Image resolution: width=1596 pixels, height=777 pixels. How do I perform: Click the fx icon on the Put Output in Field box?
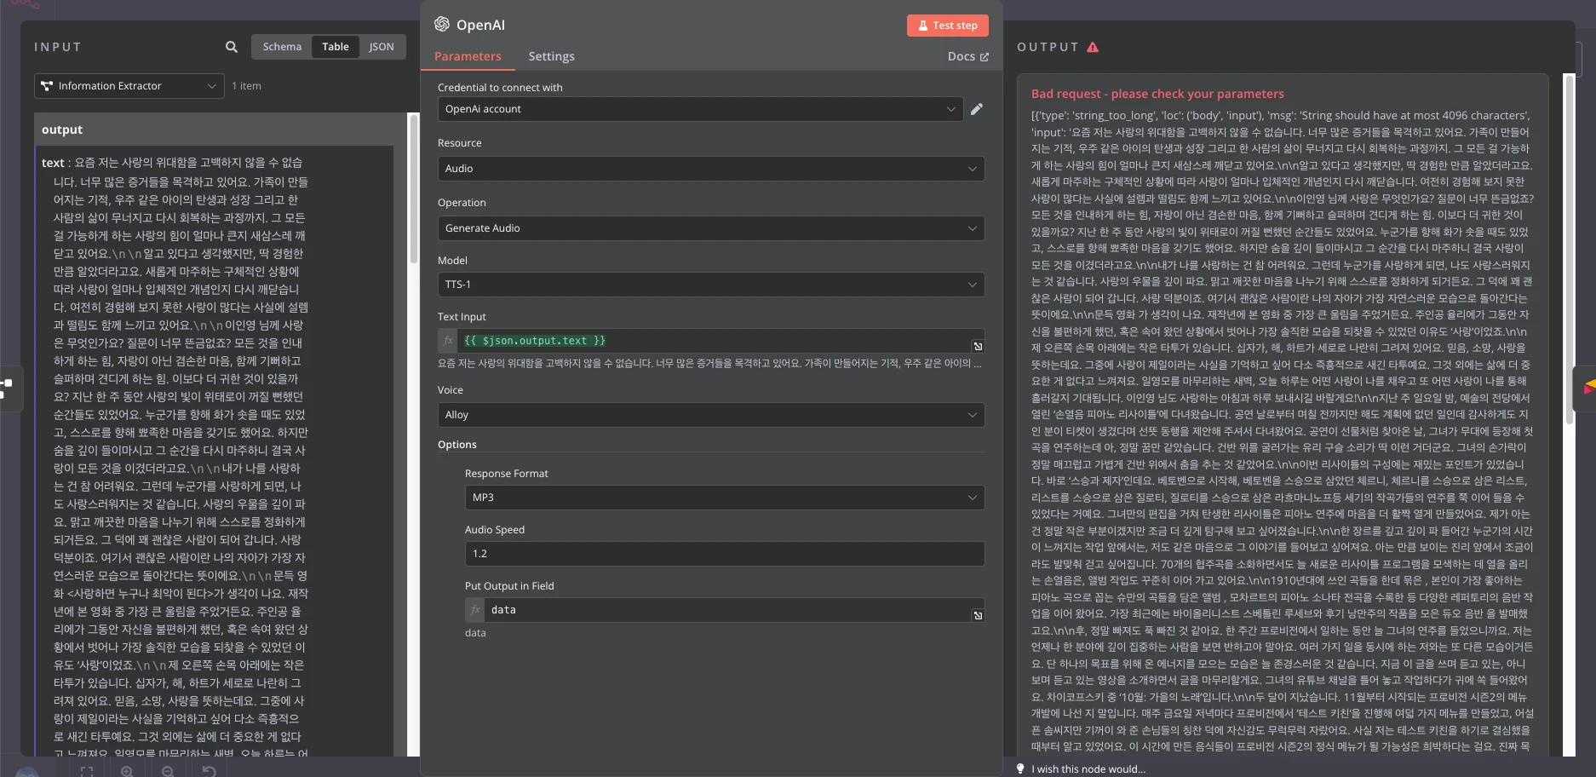[475, 610]
